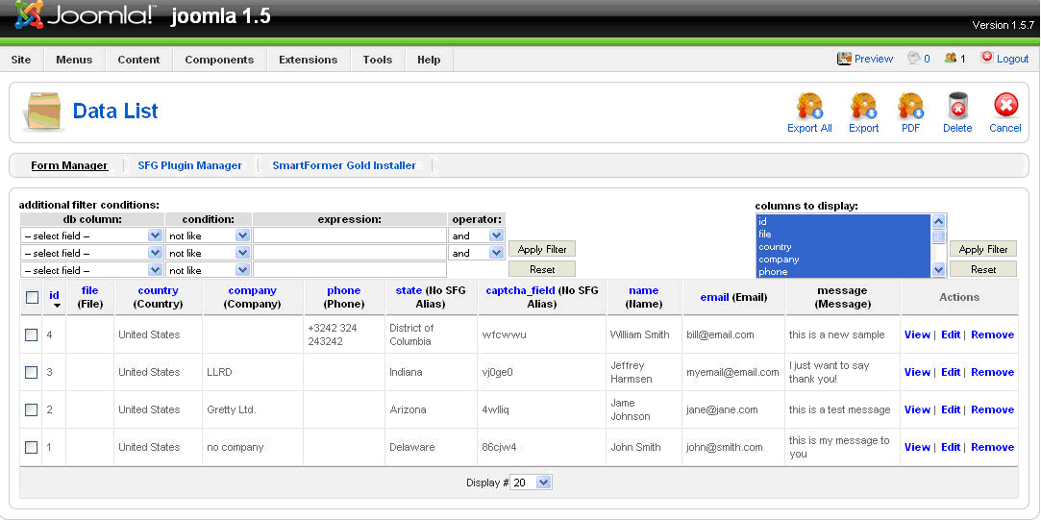Open the Display # dropdown

532,483
